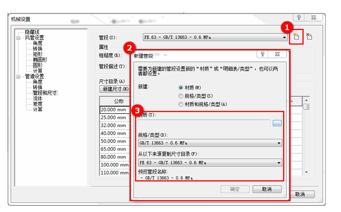The image size is (341, 212).
Task: Select 流体 under 管道设置
Action: click(x=38, y=99)
